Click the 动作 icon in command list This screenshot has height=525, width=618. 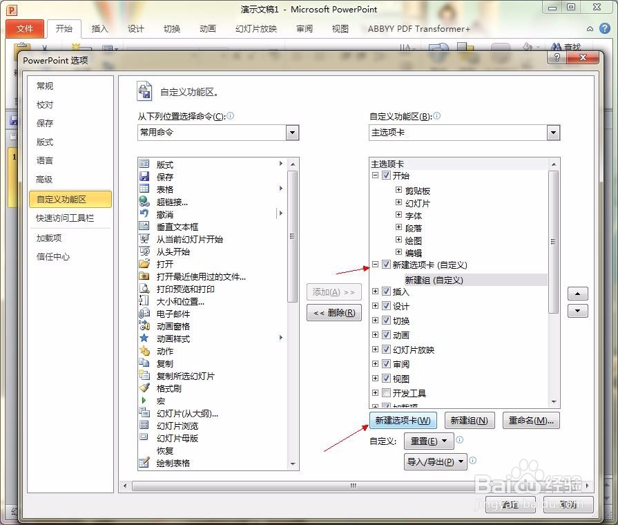click(144, 350)
